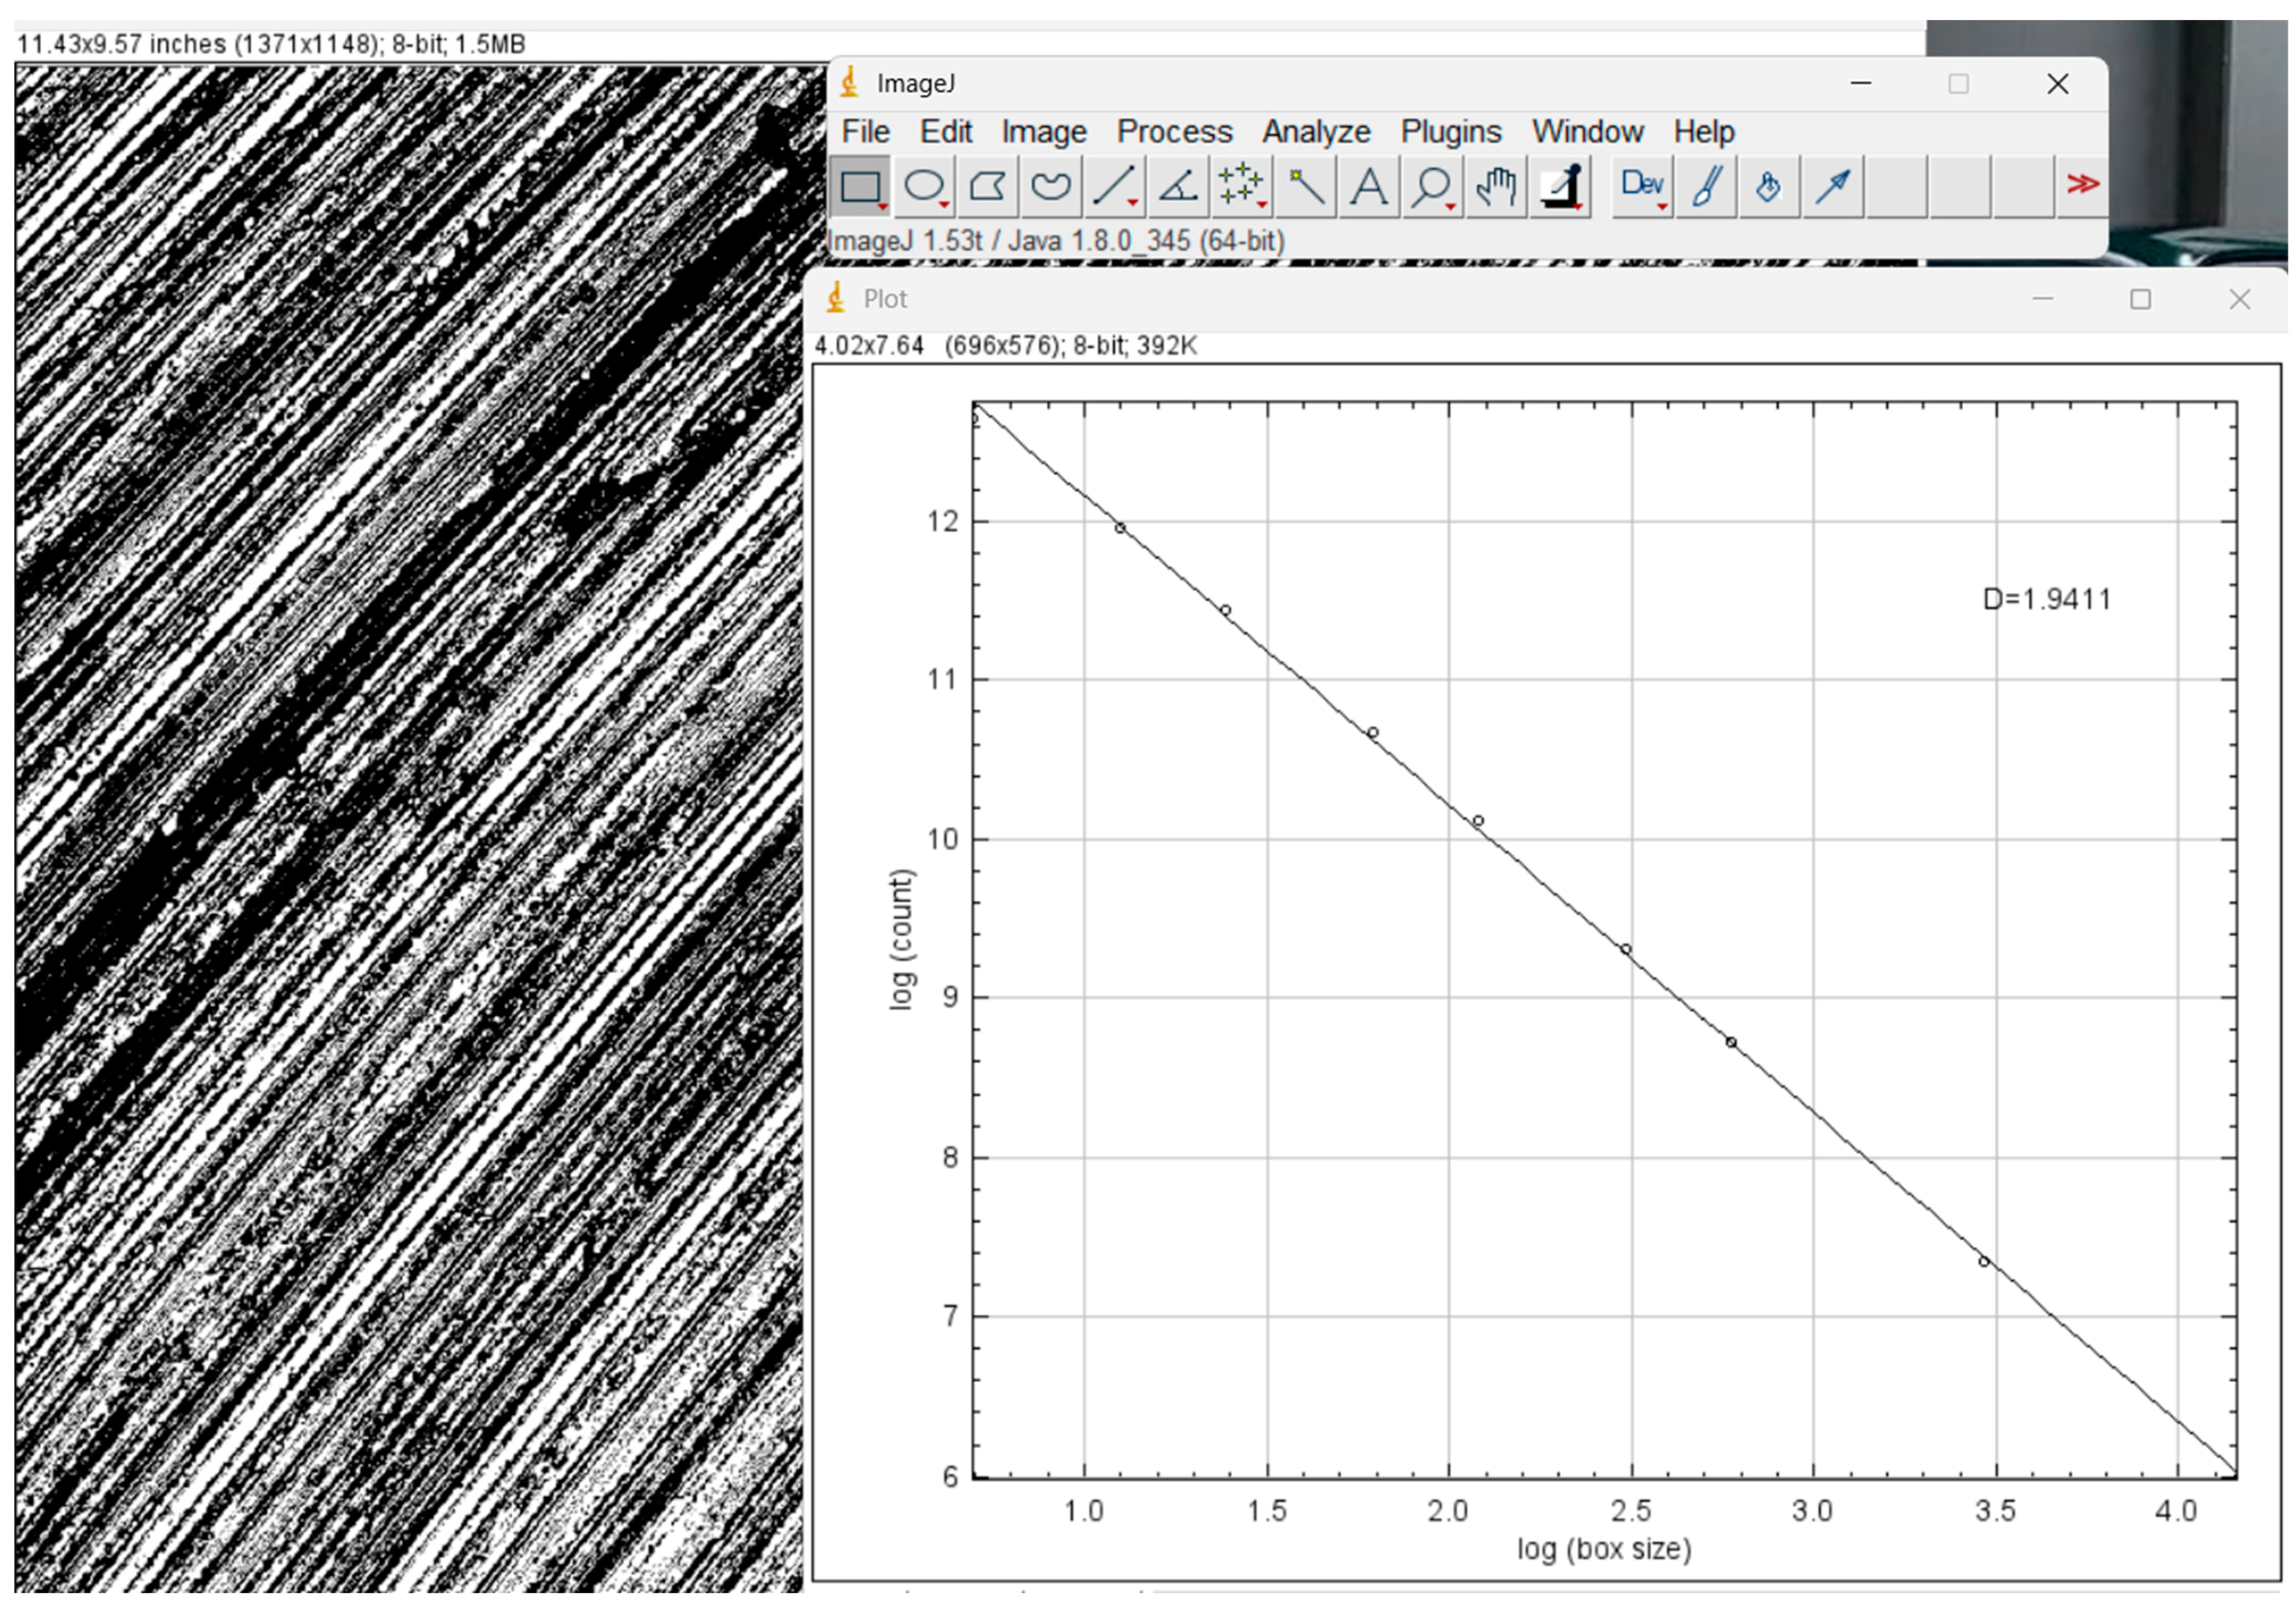Select the Rectangle selection tool
The width and height of the screenshot is (2296, 1608).
click(860, 186)
